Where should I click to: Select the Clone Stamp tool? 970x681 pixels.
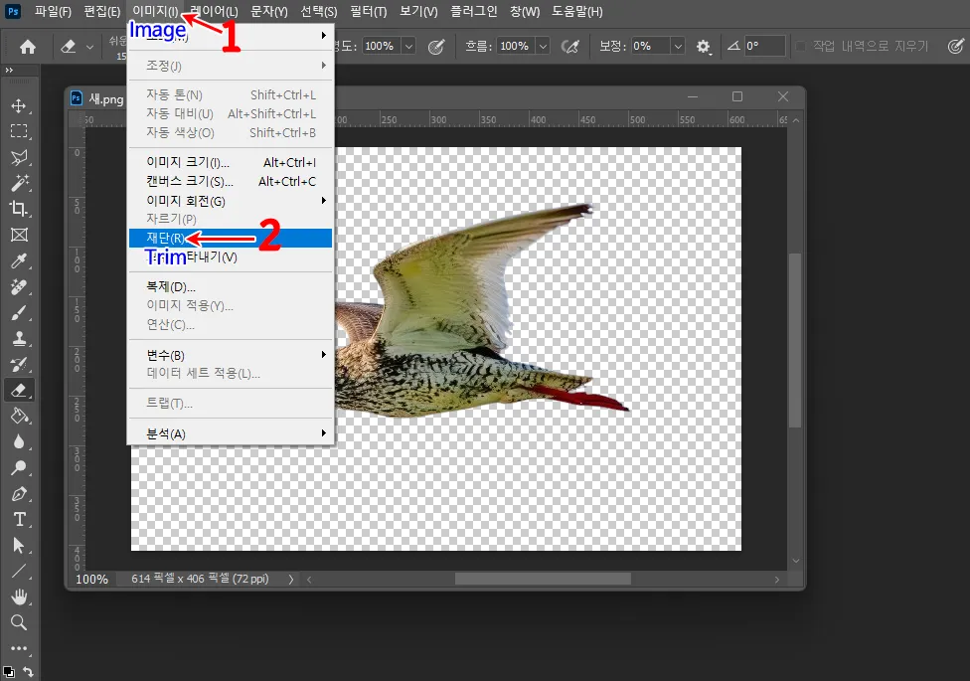pos(19,339)
